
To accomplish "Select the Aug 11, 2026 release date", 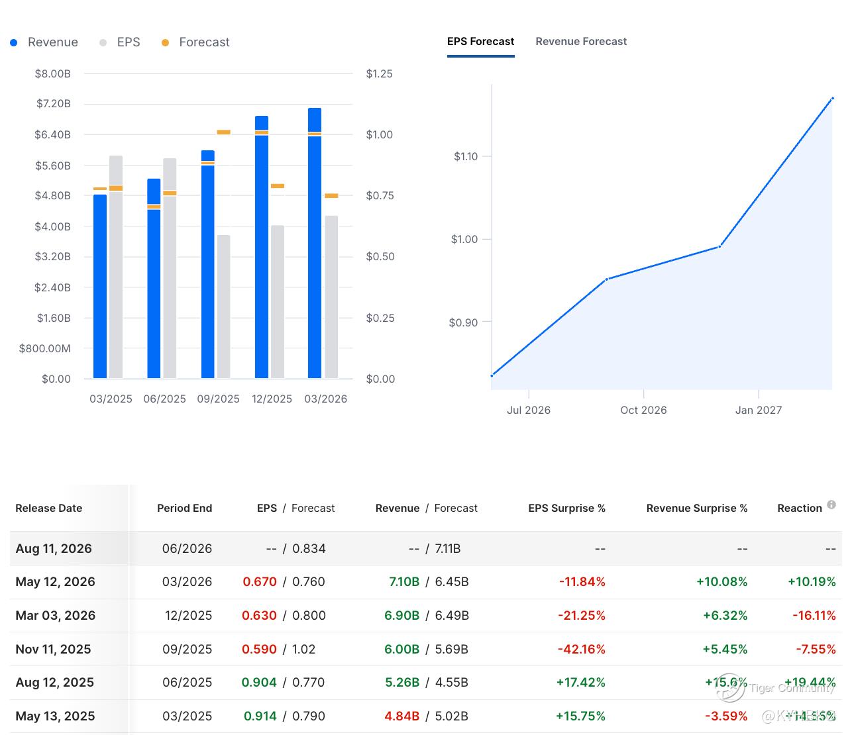I will click(x=54, y=548).
